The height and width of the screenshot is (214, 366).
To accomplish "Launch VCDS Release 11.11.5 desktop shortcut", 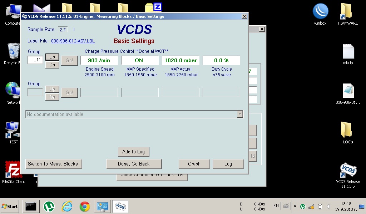I will click(348, 170).
